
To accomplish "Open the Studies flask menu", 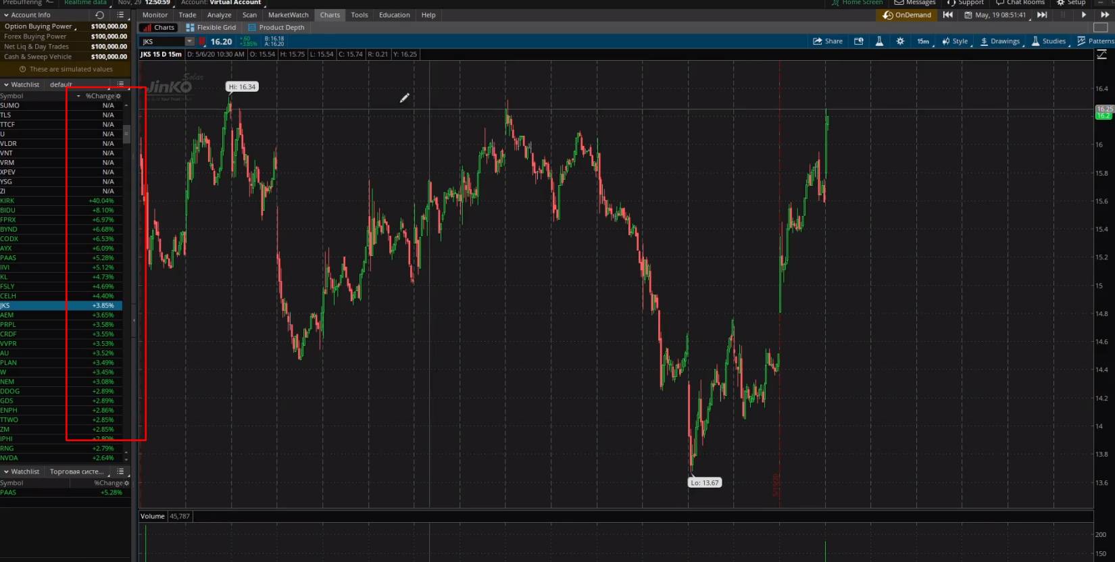I will [x=1049, y=41].
